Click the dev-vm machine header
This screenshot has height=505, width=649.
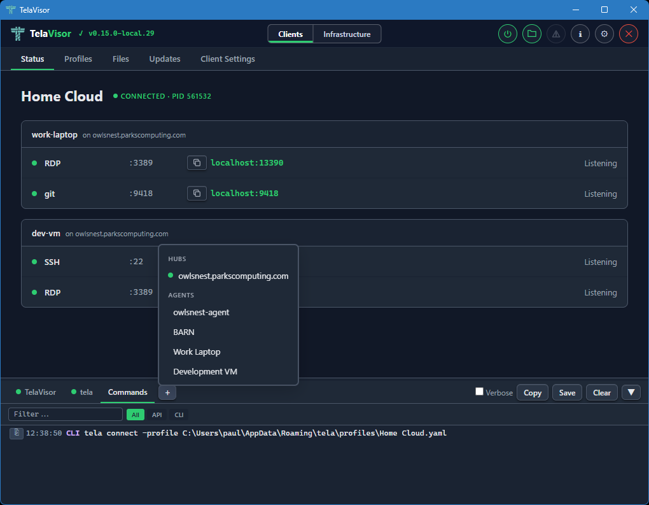(x=324, y=233)
